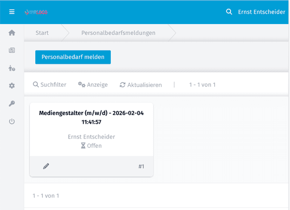The image size is (290, 210).
Task: Open the hamburger menu
Action: click(x=12, y=12)
